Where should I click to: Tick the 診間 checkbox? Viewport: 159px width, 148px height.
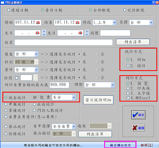click(x=17, y=78)
